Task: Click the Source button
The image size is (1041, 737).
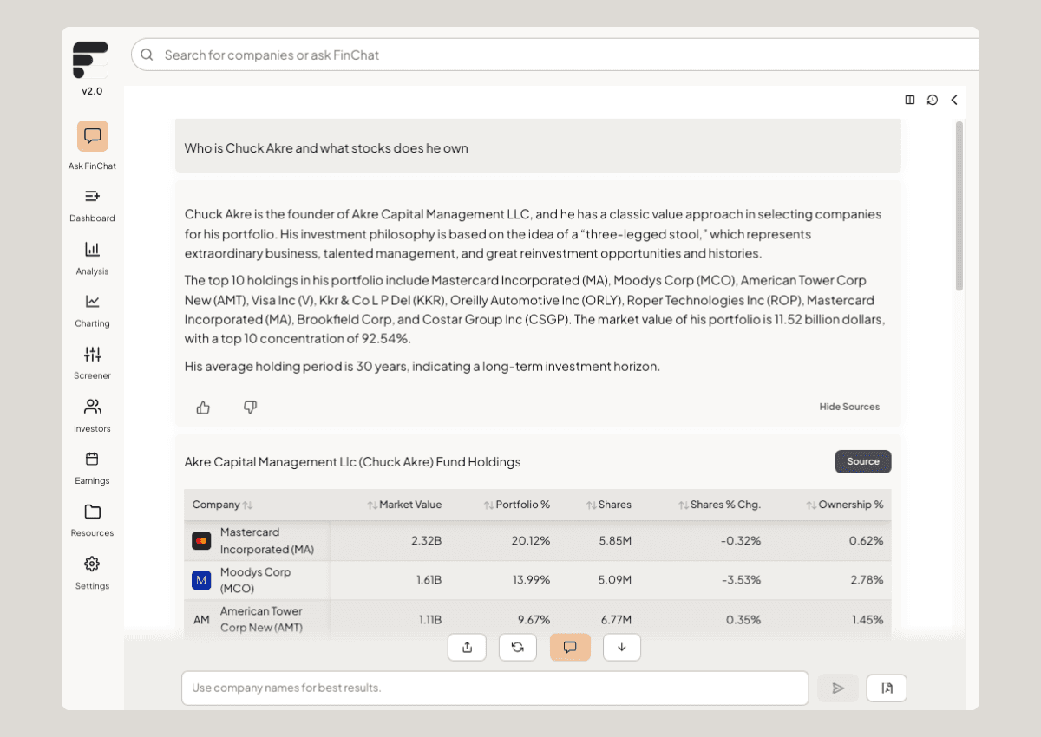Action: click(863, 461)
